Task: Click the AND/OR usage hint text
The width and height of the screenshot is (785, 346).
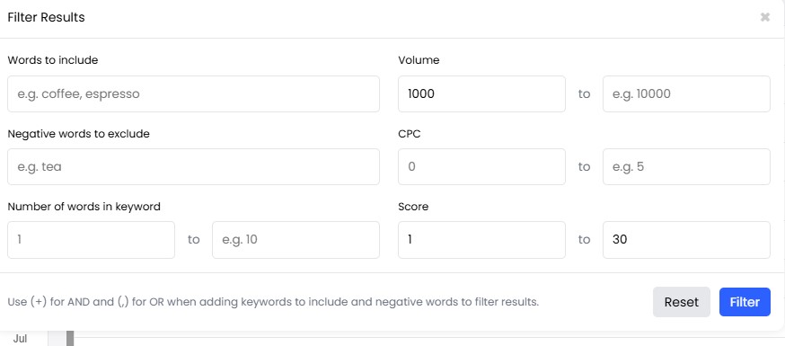Action: (273, 302)
